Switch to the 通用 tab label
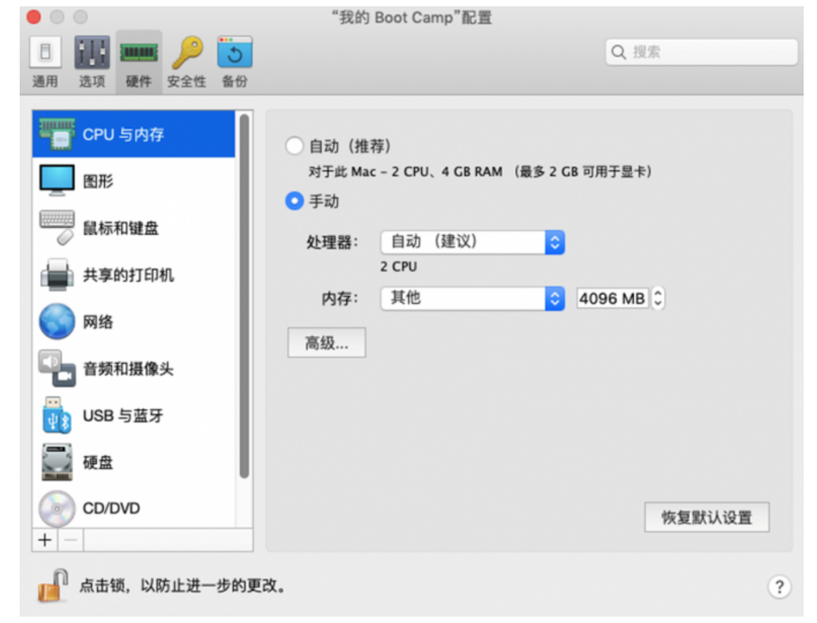 pos(45,81)
